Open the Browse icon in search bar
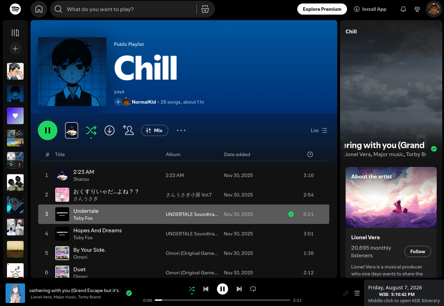This screenshot has height=306, width=444. [205, 9]
